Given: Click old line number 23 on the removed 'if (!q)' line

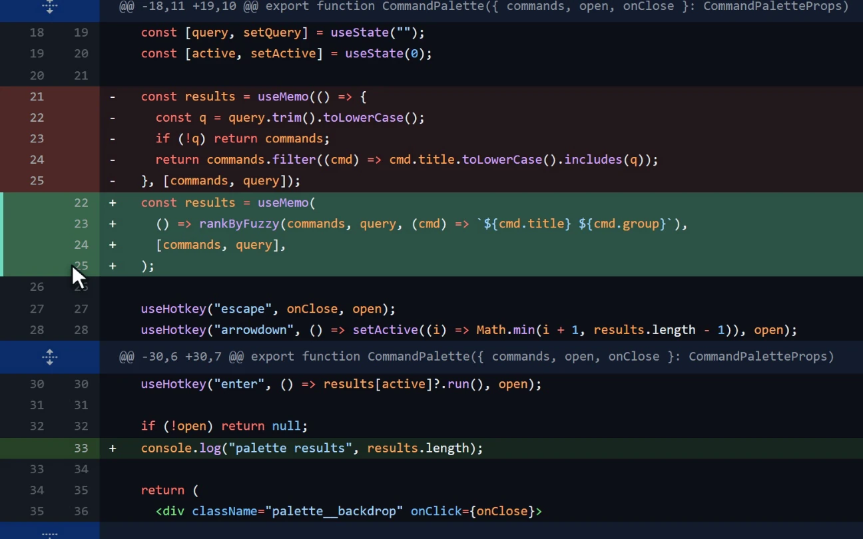Looking at the screenshot, I should pyautogui.click(x=37, y=138).
